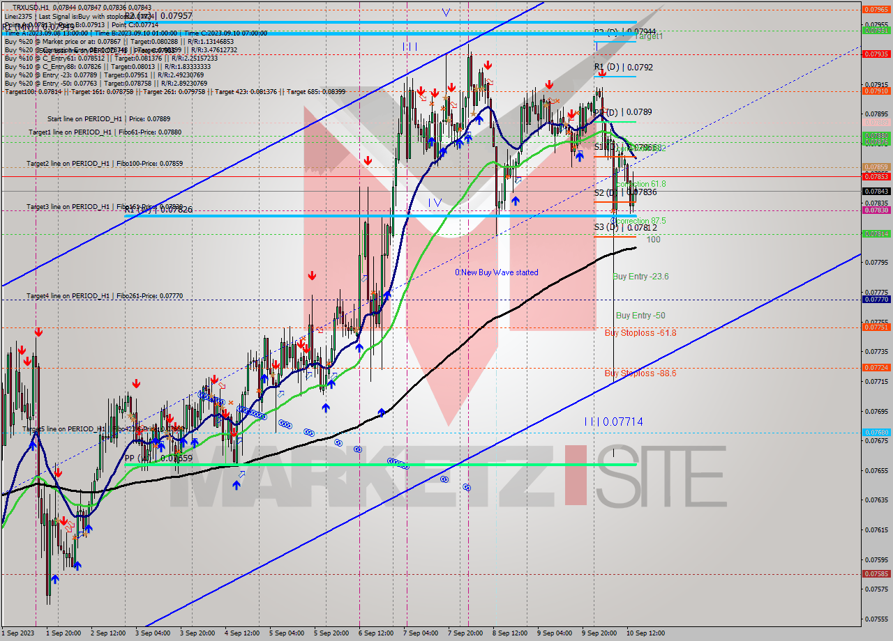This screenshot has width=893, height=641.
Task: Select the 'Buy Entry -23.6' label
Action: [x=640, y=277]
